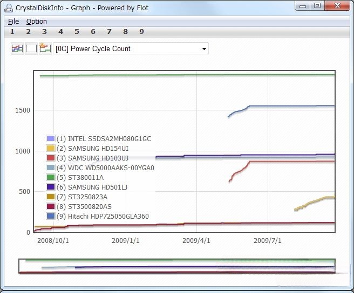This screenshot has height=293, width=354.
Task: Open the Option menu
Action: click(x=37, y=22)
